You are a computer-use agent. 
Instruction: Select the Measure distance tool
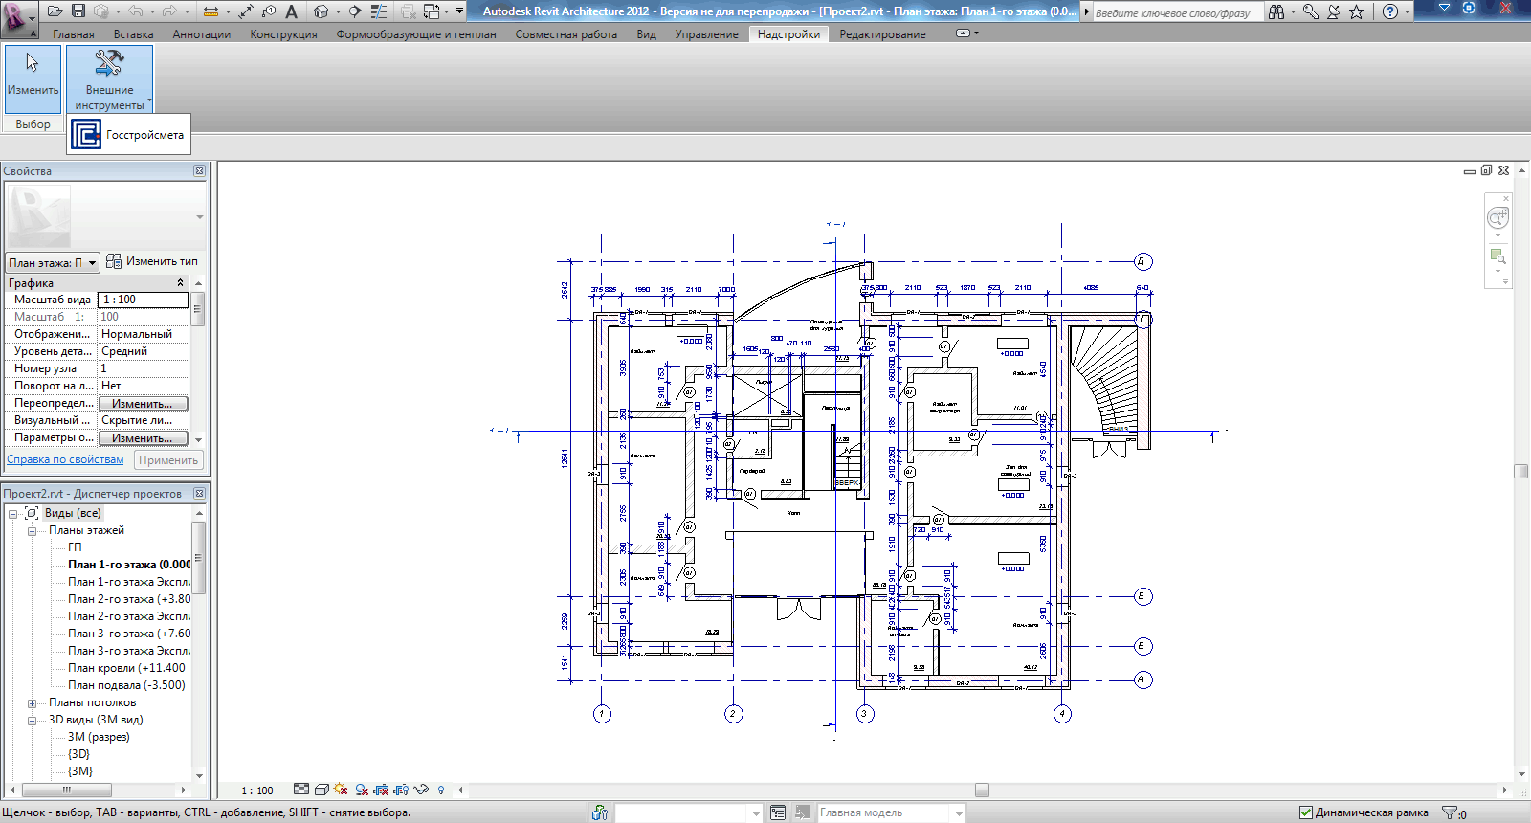click(x=211, y=11)
